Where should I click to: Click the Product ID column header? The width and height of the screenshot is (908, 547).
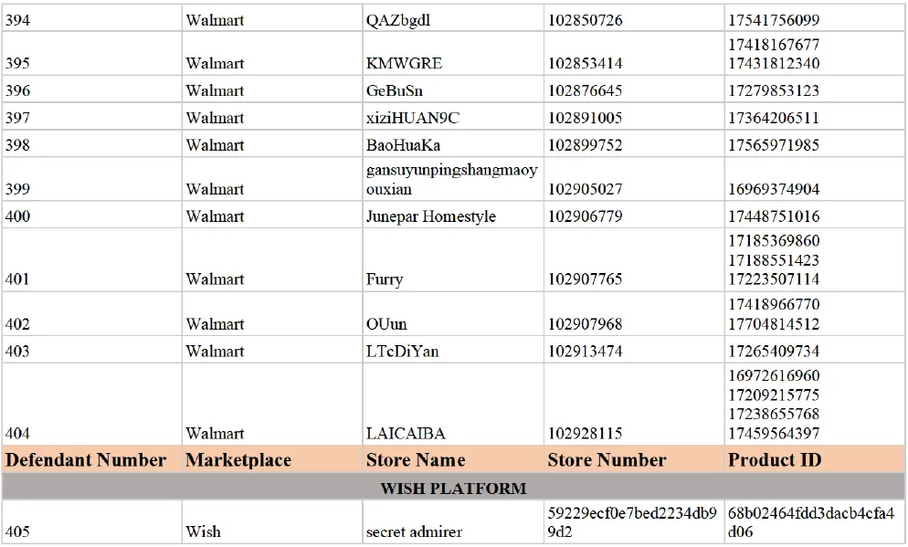point(775,460)
